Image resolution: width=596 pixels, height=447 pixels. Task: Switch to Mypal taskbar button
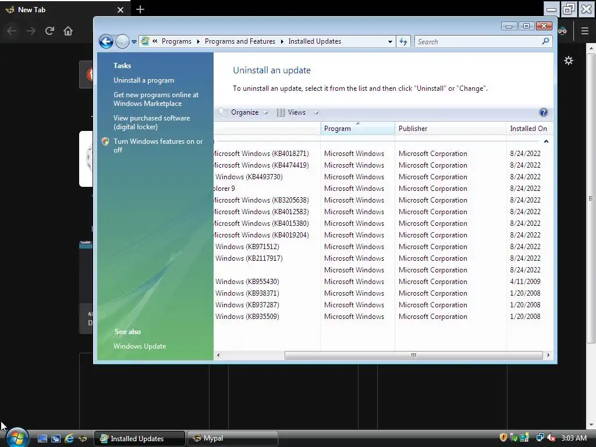(233, 438)
